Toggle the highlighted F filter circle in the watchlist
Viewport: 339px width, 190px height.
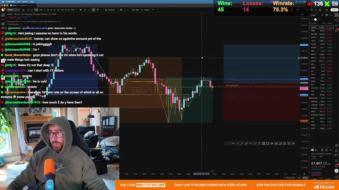coord(315,20)
